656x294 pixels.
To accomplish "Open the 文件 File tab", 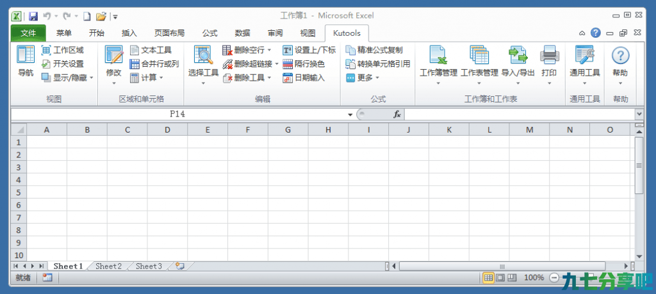I will 28,33.
